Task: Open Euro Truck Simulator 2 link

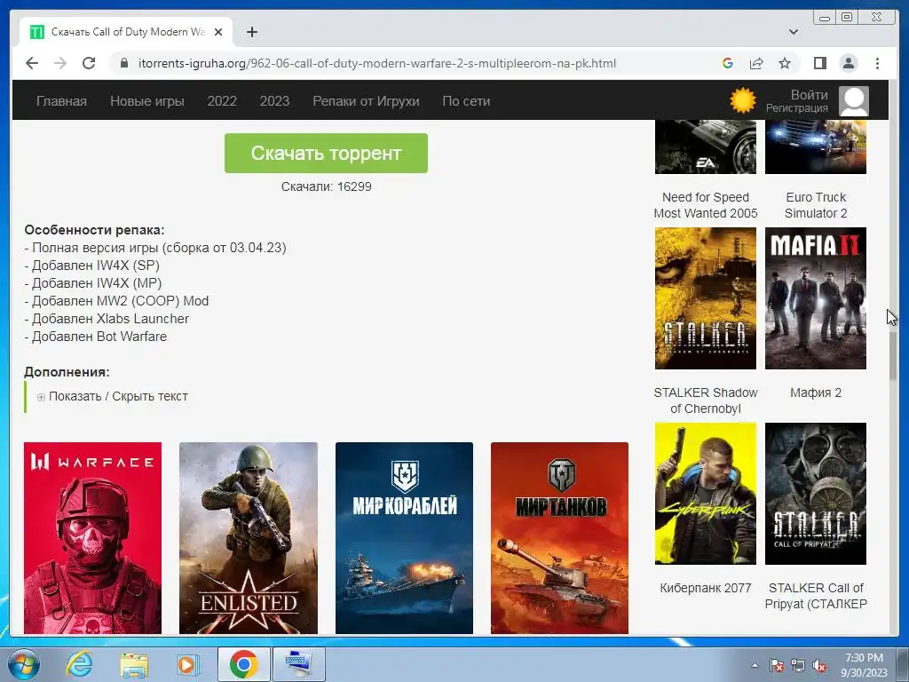Action: tap(816, 205)
